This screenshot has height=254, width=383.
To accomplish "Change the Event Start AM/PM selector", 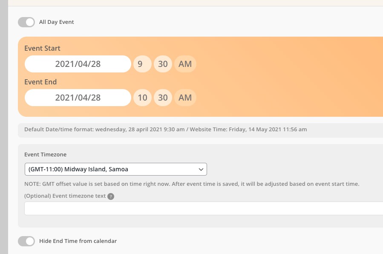I will [x=185, y=64].
